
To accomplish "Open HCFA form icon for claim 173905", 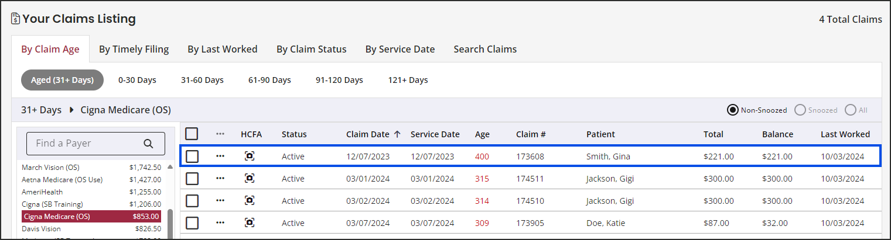I will [x=250, y=223].
